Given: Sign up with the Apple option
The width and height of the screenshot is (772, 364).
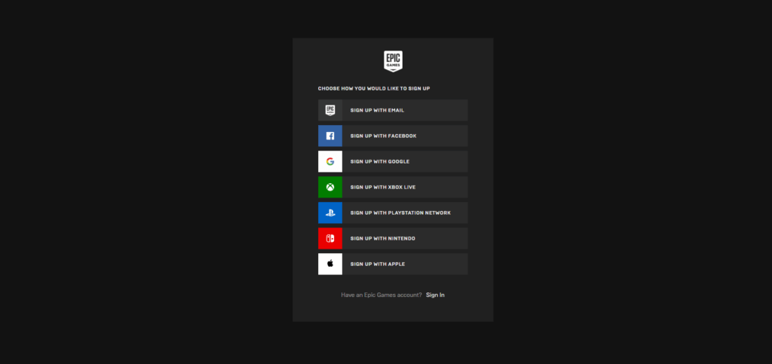Looking at the screenshot, I should pos(393,265).
